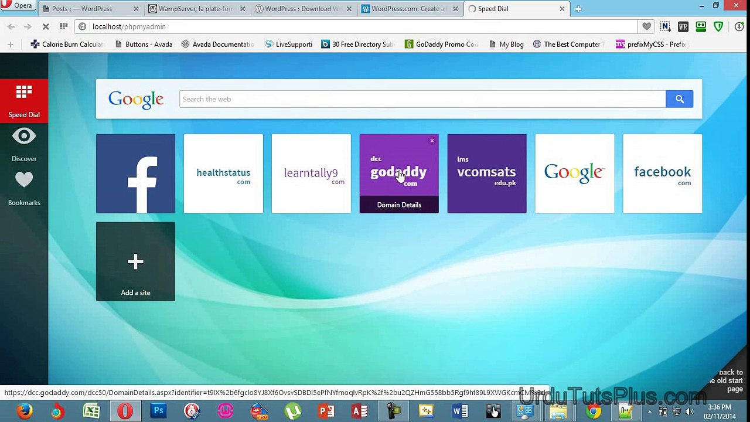Go forward to the next page
Screen dimensions: 750x422
pos(28,26)
